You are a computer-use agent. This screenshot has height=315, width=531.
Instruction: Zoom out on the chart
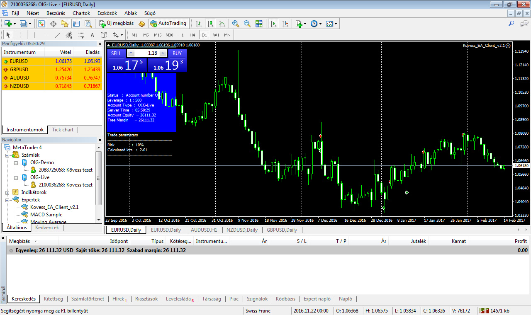click(247, 24)
